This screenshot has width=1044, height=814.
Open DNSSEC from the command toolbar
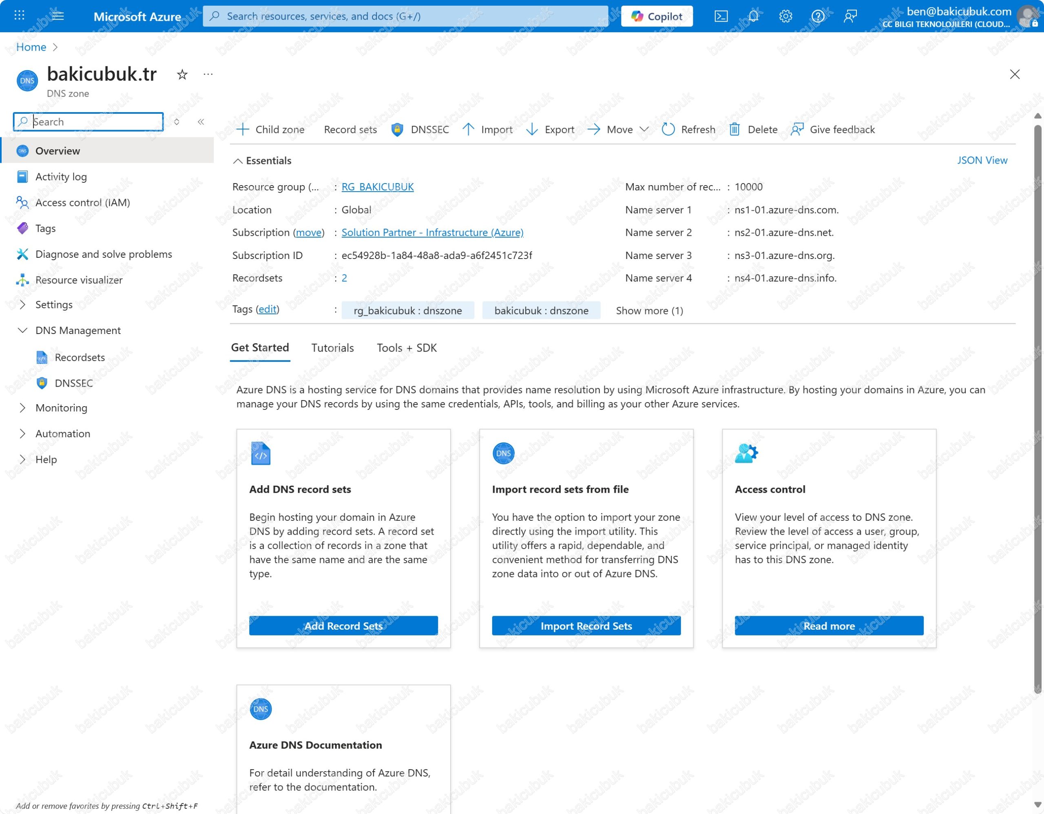pyautogui.click(x=420, y=130)
